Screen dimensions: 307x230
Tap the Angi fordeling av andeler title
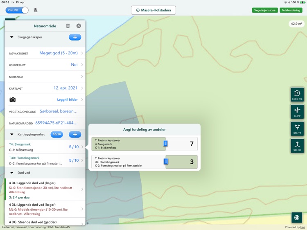144,130
